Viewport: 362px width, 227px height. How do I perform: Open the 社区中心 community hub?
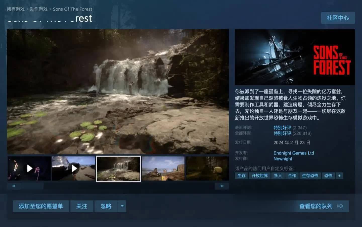click(338, 18)
